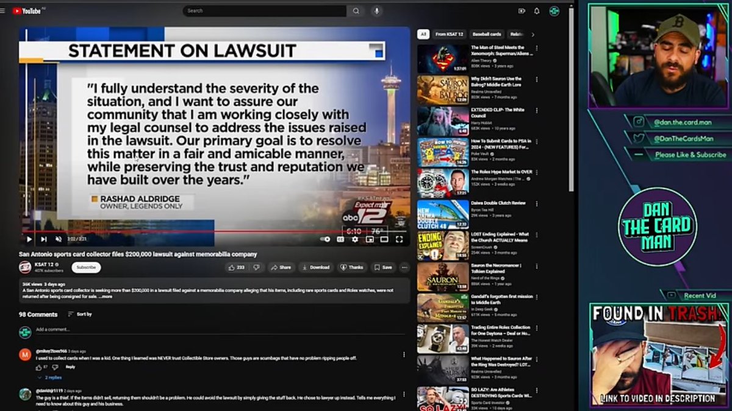The width and height of the screenshot is (732, 411).
Task: Select the Baseball cards chip
Action: click(x=487, y=34)
